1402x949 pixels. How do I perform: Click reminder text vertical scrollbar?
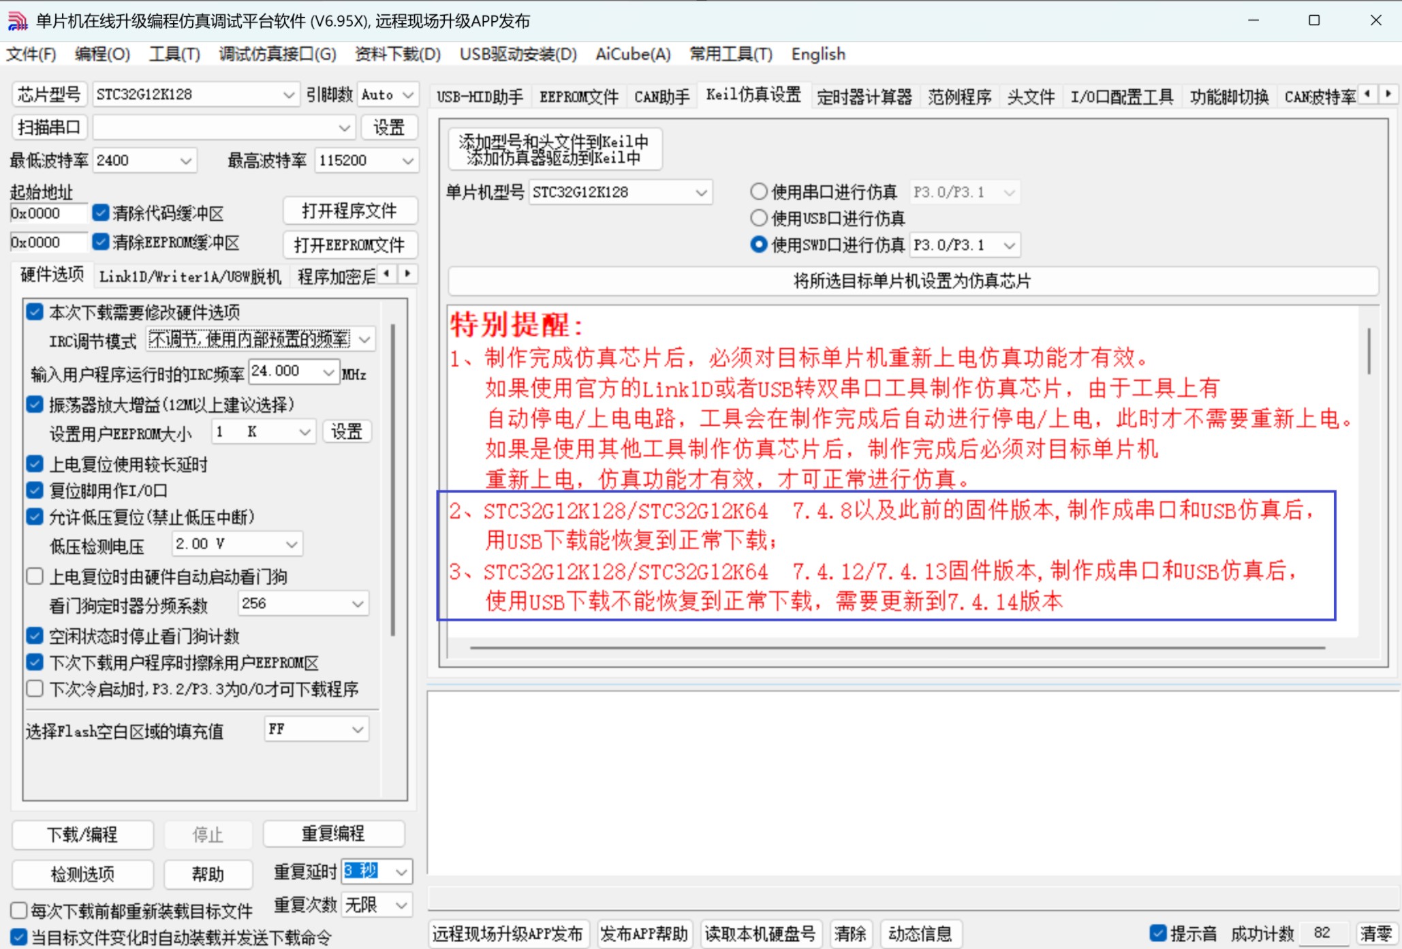pyautogui.click(x=1369, y=351)
